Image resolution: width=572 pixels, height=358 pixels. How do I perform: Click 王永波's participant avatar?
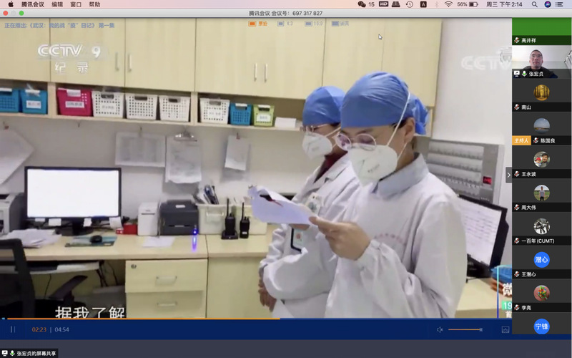tap(541, 159)
